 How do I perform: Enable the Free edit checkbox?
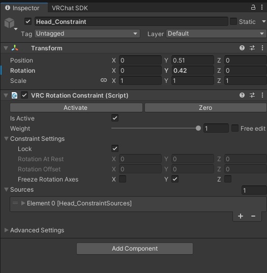(235, 128)
